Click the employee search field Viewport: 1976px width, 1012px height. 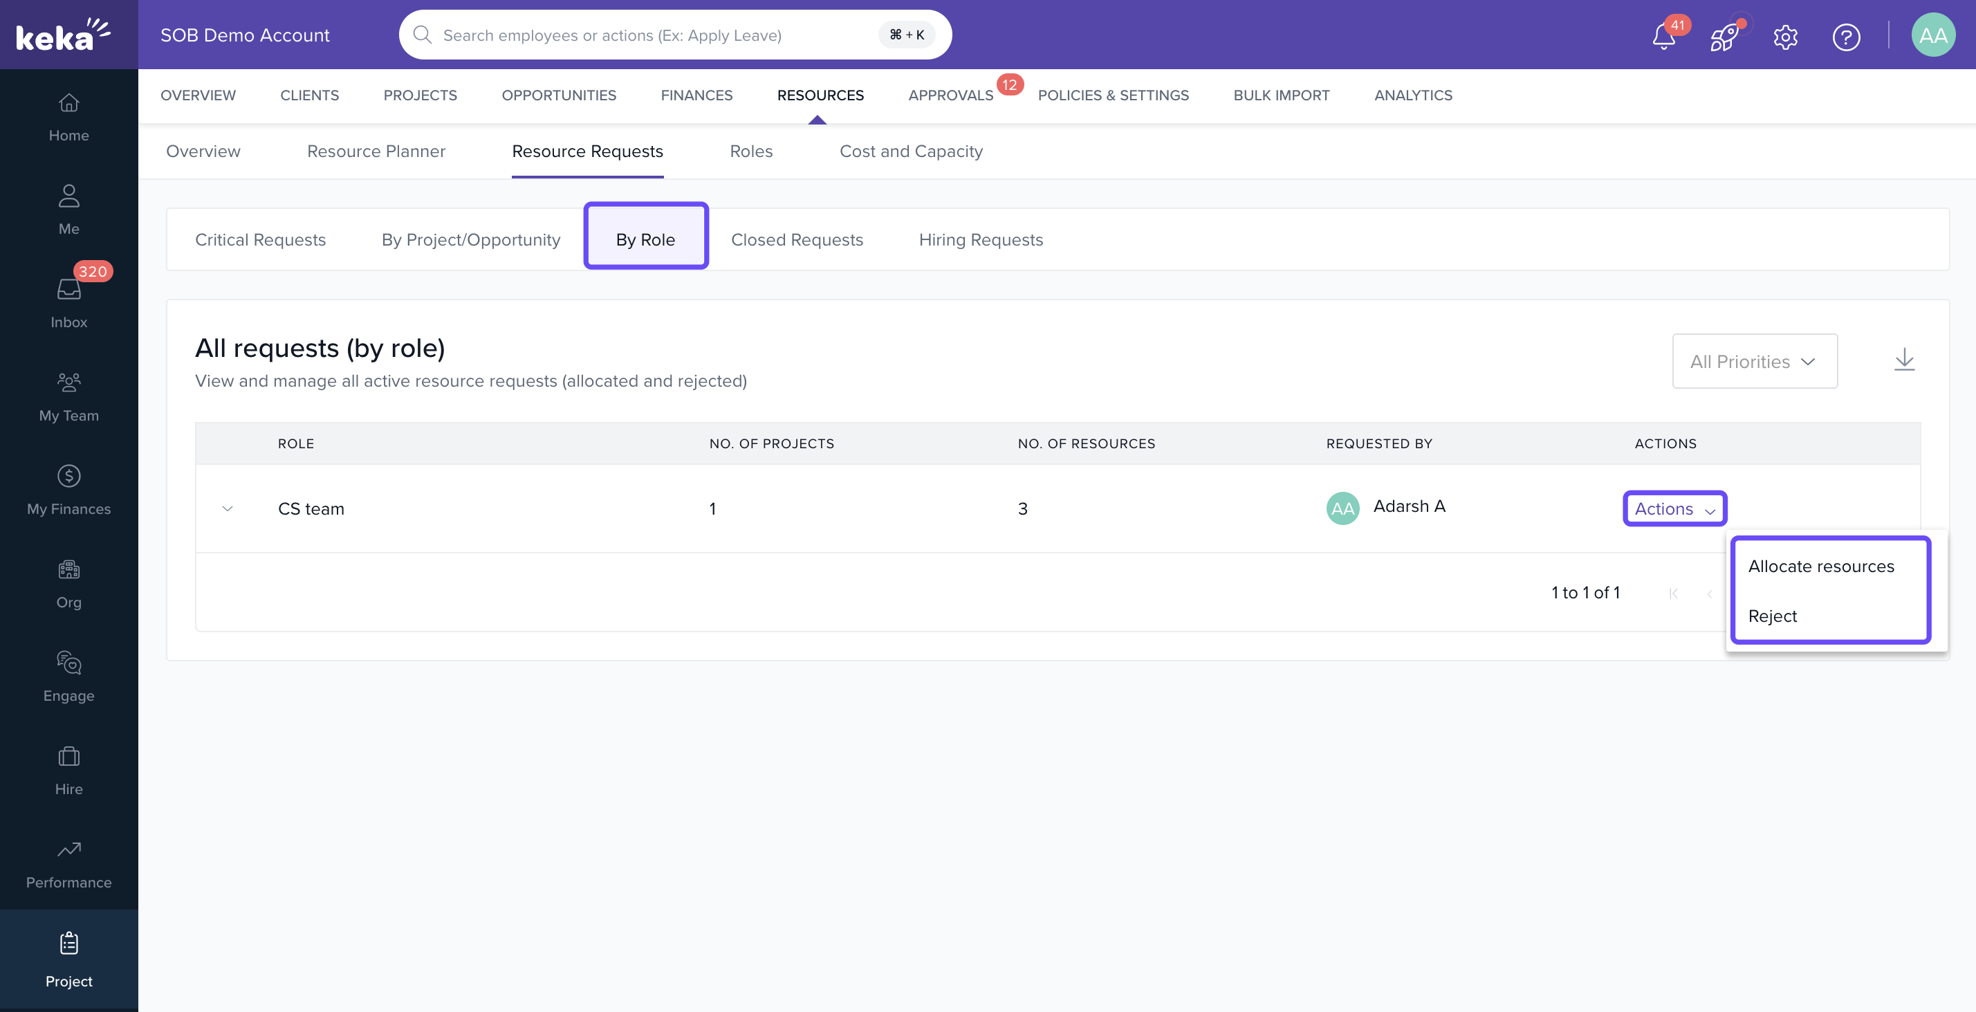[656, 35]
